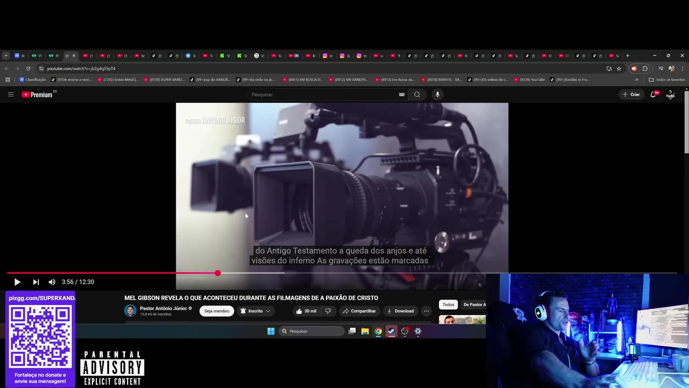
Task: Select the Todos filter chip
Action: 448,304
